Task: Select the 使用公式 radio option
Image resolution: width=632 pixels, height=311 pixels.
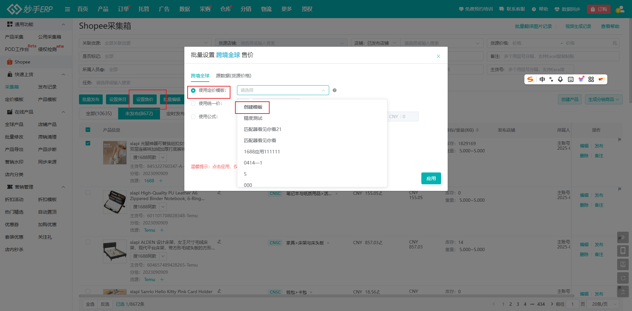Action: [x=193, y=117]
